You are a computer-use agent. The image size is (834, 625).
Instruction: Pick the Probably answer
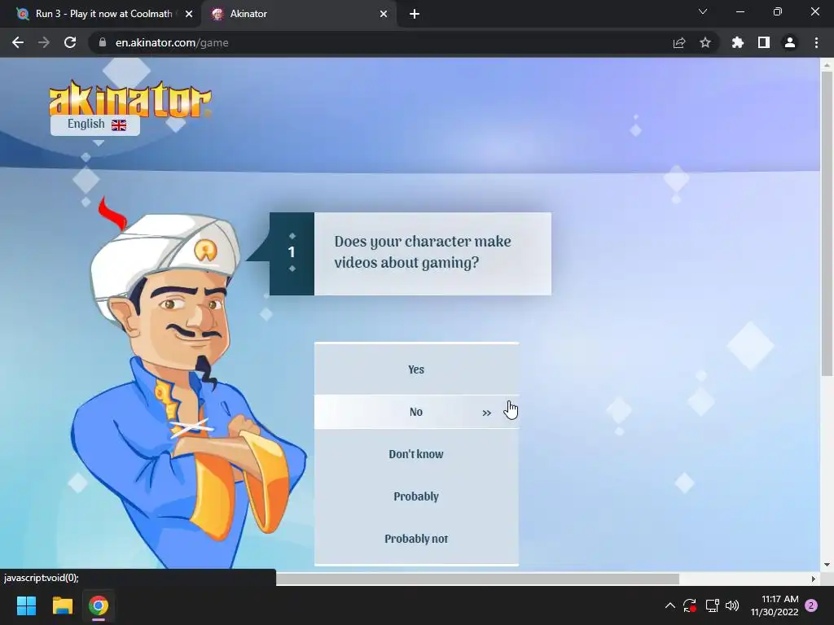tap(416, 496)
